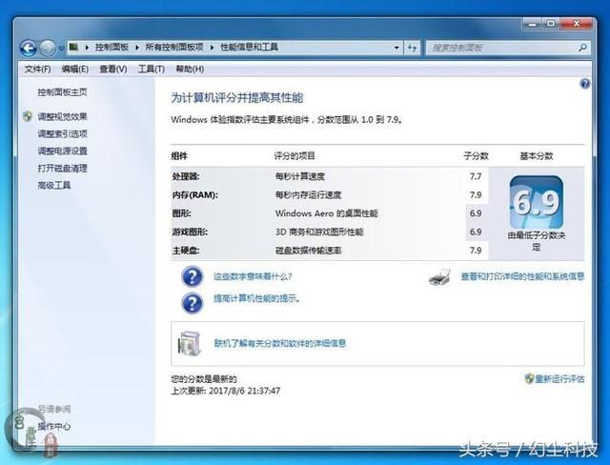Expand the chevron before 控制面板 in breadcrumb
The image size is (610, 465).
point(87,48)
